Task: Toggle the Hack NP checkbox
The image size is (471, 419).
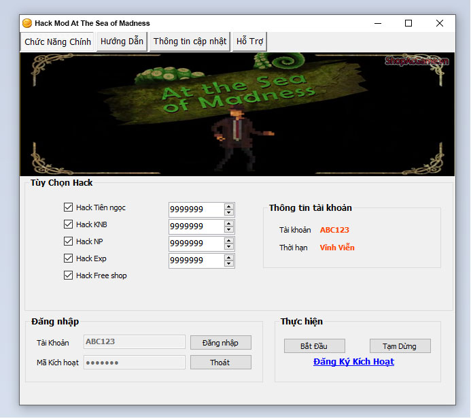Action: pyautogui.click(x=68, y=241)
